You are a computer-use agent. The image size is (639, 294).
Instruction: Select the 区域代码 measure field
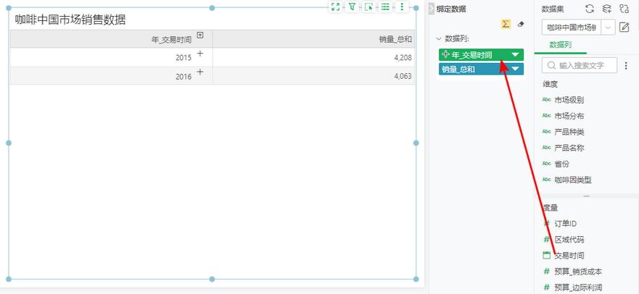[x=569, y=240]
